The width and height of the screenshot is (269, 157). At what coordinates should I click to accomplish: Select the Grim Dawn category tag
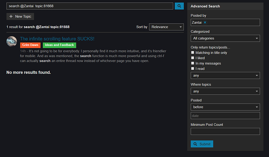point(30,45)
